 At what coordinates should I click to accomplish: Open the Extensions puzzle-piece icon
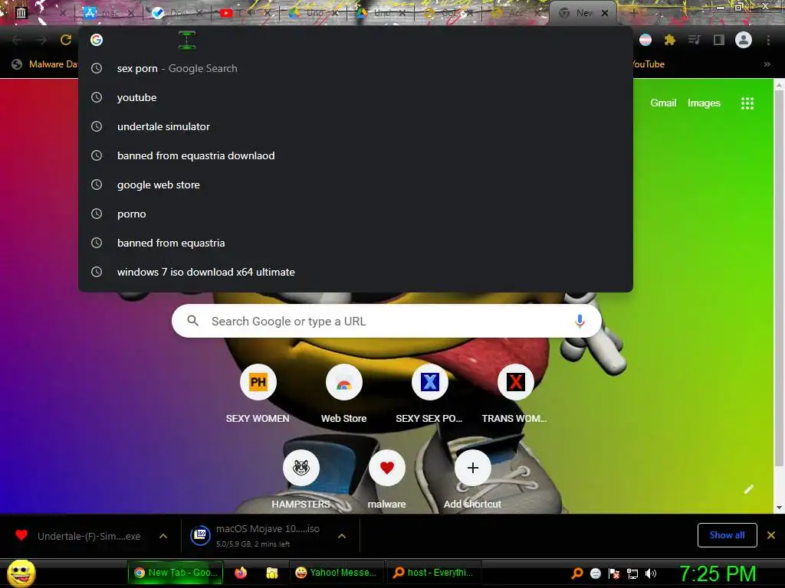(x=669, y=40)
